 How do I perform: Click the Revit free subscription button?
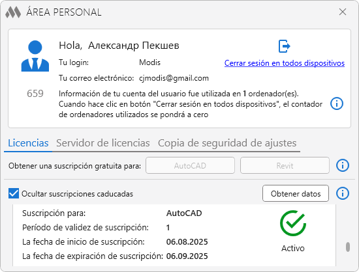coord(285,165)
